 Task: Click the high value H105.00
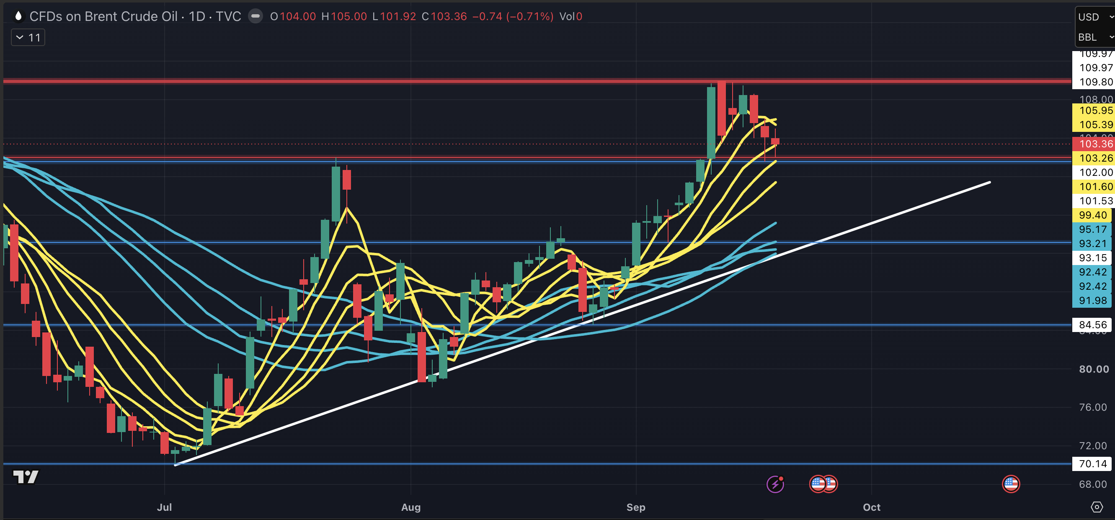344,16
